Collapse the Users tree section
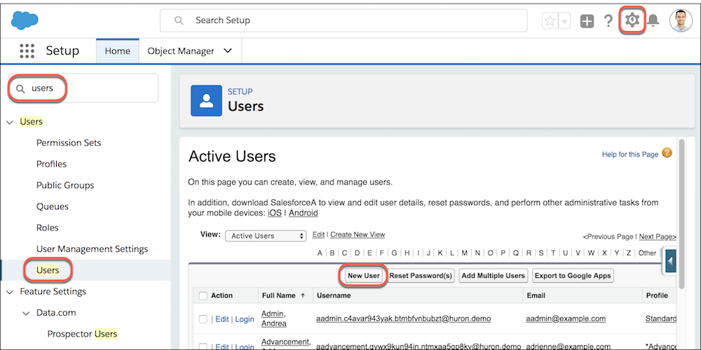This screenshot has height=350, width=701. tap(9, 122)
